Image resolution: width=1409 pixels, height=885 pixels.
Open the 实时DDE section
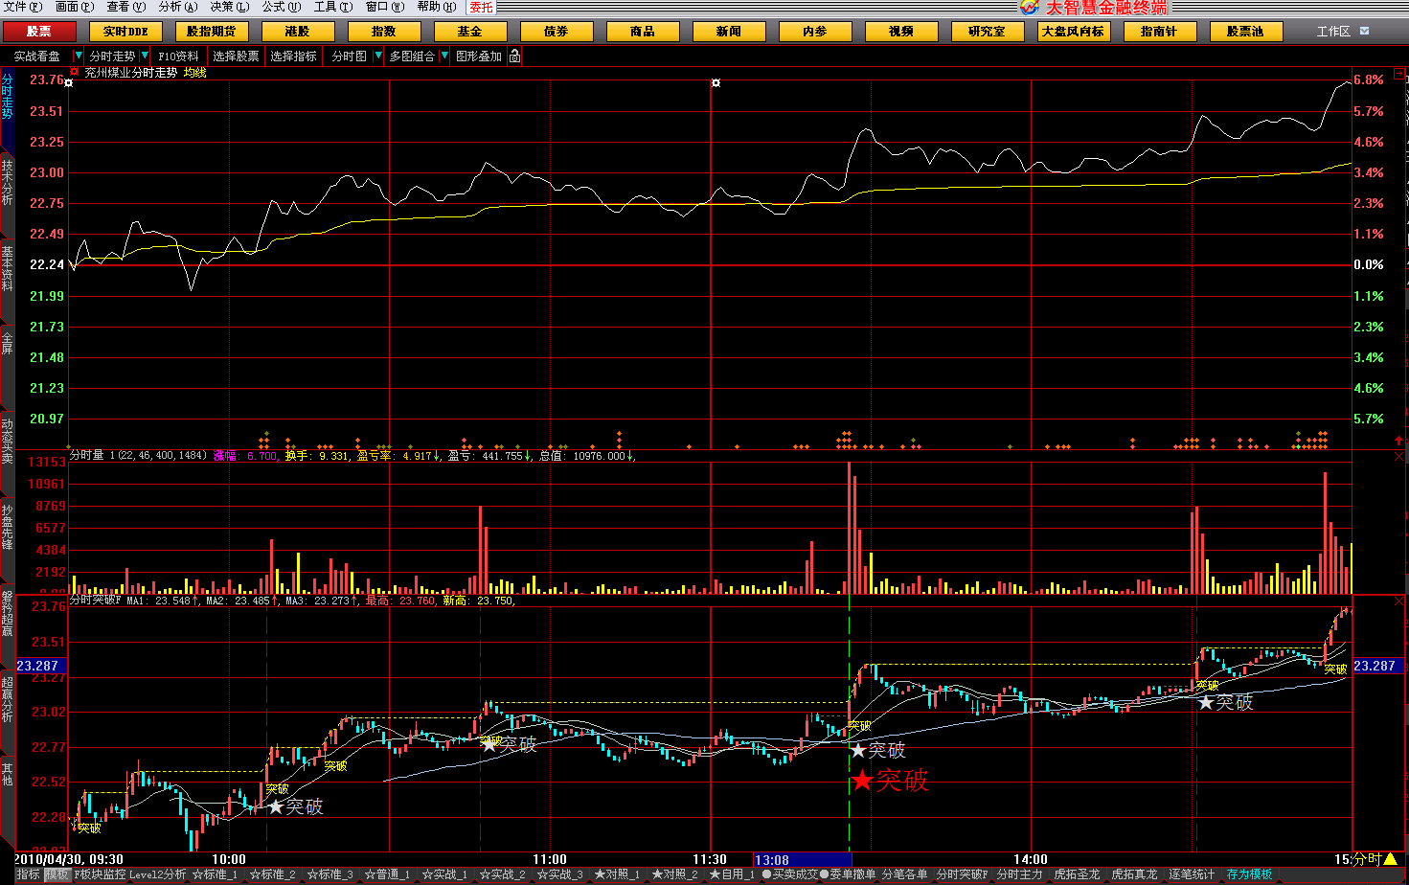[125, 32]
